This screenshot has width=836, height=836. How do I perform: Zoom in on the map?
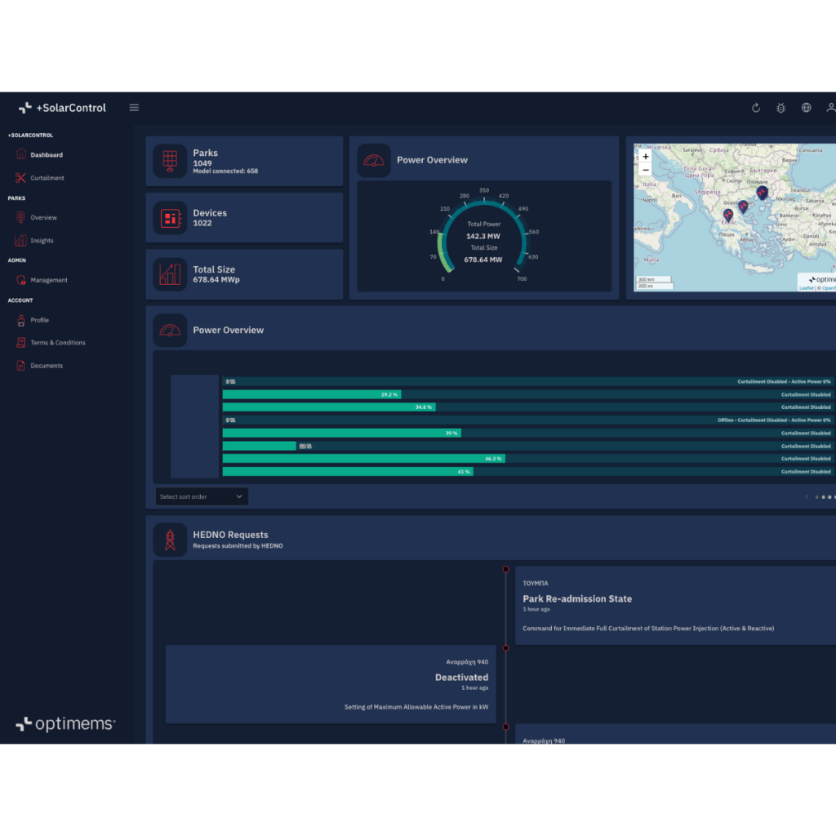(x=646, y=156)
